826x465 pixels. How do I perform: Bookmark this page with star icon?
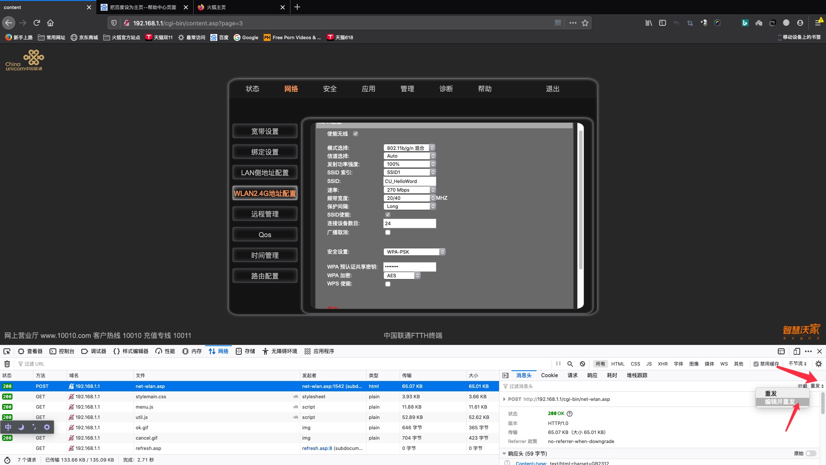(585, 23)
